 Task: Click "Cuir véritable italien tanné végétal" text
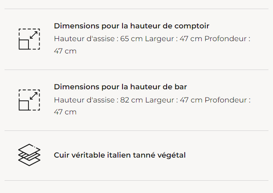(120, 155)
